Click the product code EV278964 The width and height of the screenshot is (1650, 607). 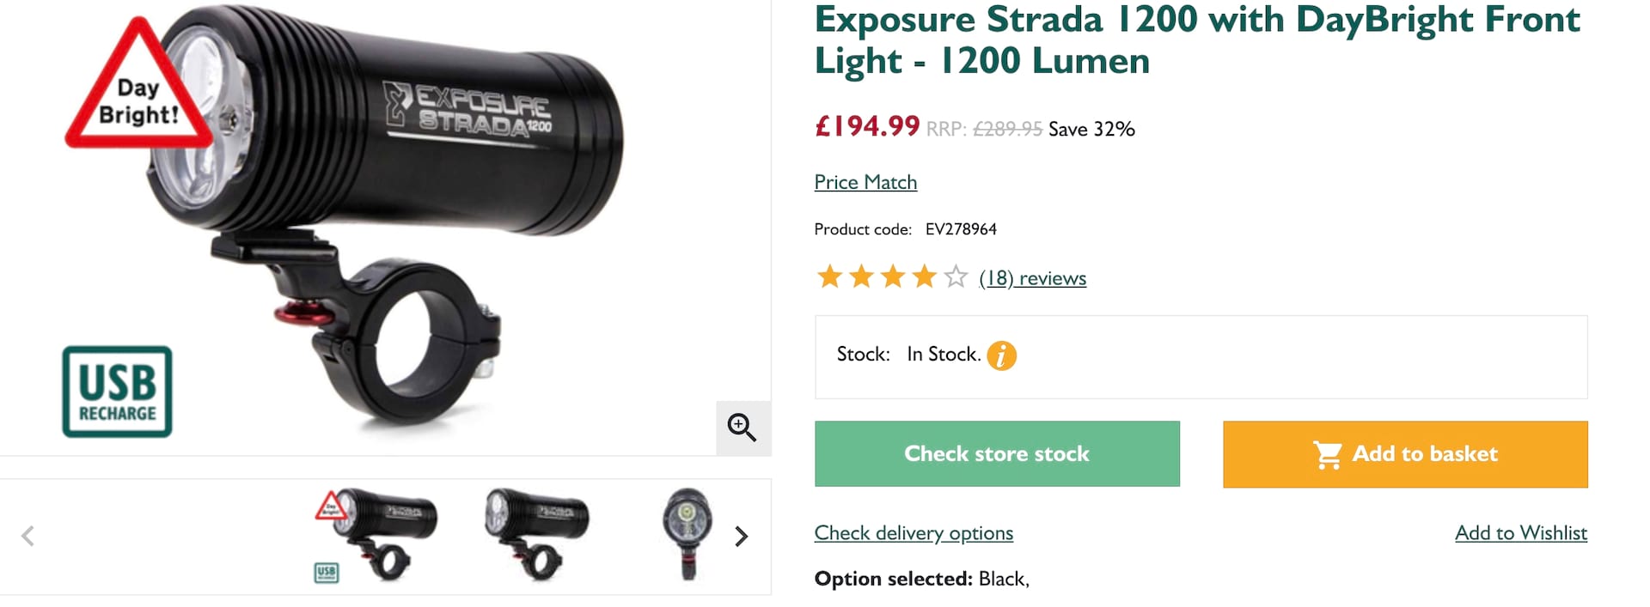pos(961,229)
